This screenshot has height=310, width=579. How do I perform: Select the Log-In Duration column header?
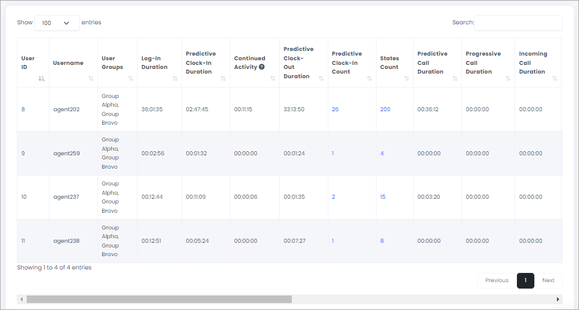click(160, 63)
